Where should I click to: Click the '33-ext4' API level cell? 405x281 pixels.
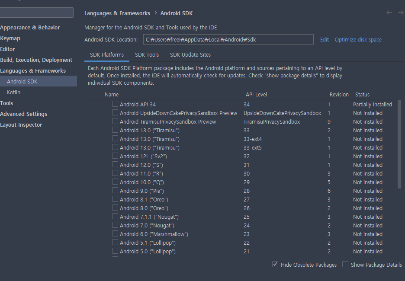(x=252, y=139)
